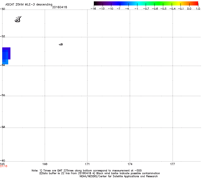Click the latitude label -52
The height and width of the screenshot is (178, 203).
2,36
